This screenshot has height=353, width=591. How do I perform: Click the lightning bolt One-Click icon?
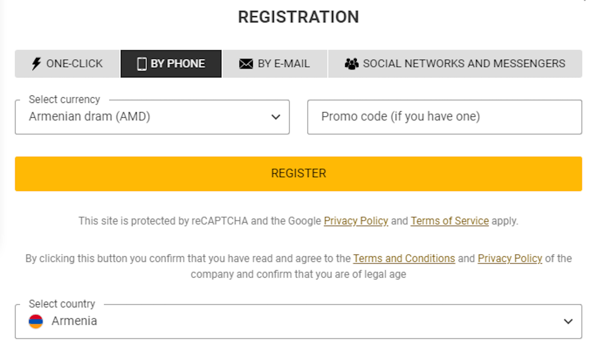coord(36,64)
